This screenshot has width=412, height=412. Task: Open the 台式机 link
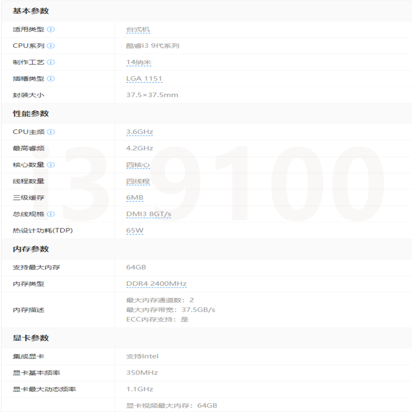coord(138,29)
